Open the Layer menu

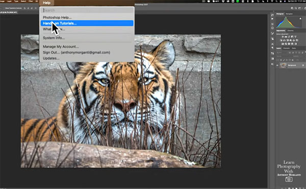coord(9,1)
